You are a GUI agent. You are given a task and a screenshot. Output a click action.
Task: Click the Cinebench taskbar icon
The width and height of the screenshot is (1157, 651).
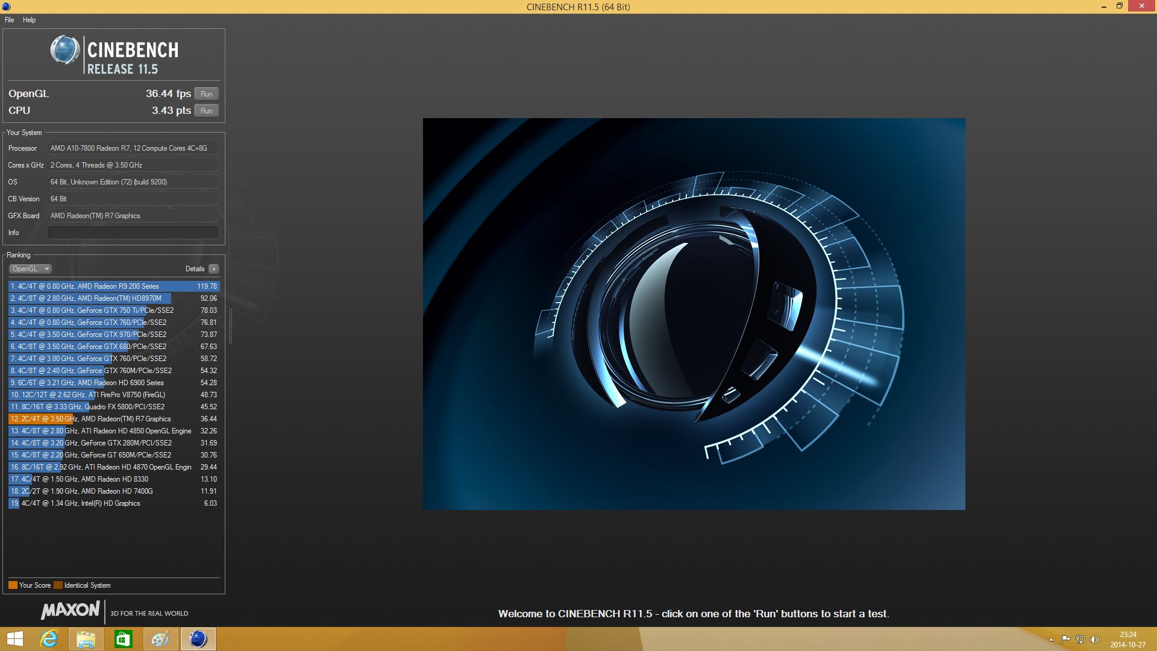click(x=198, y=639)
